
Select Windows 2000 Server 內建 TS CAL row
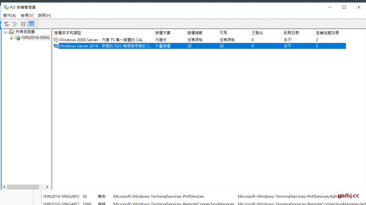199,40
